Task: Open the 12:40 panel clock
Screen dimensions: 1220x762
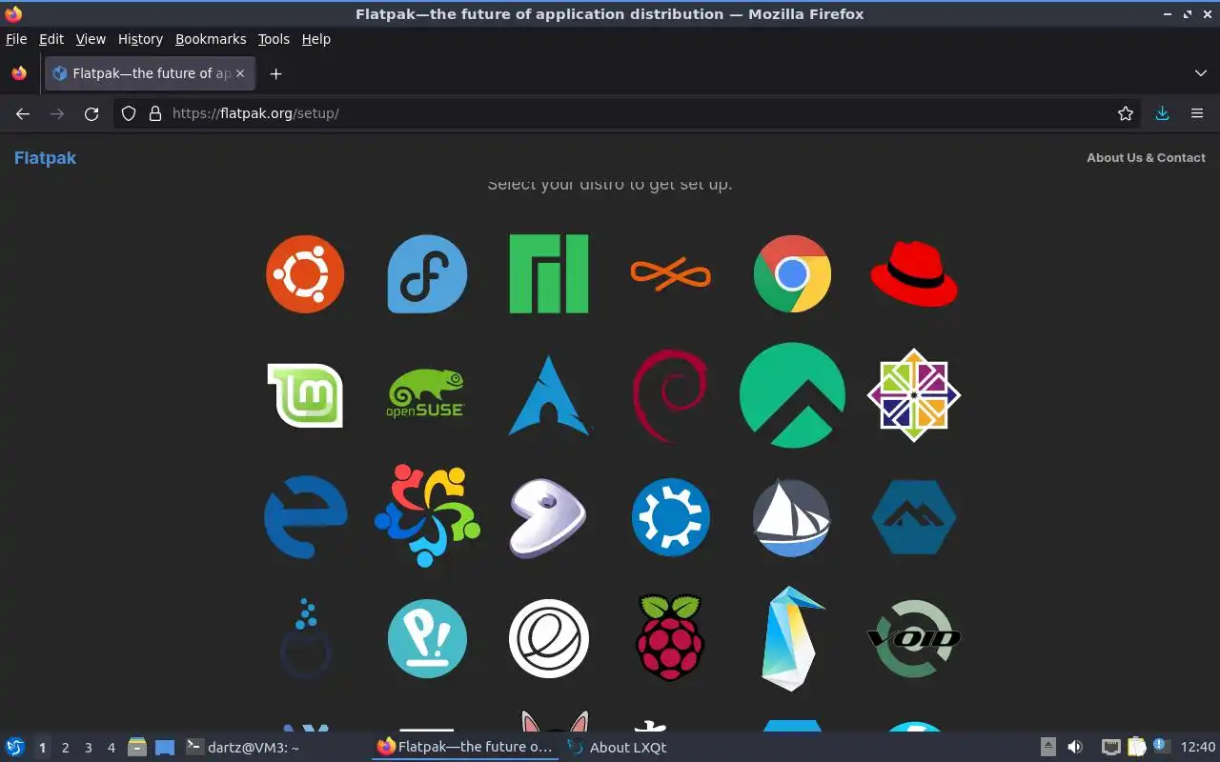Action: pos(1198,747)
